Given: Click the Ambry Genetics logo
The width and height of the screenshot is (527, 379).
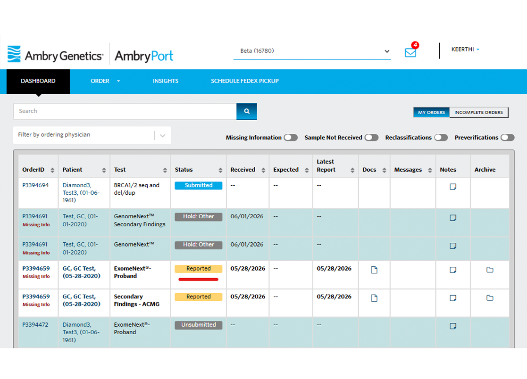Looking at the screenshot, I should coord(56,55).
